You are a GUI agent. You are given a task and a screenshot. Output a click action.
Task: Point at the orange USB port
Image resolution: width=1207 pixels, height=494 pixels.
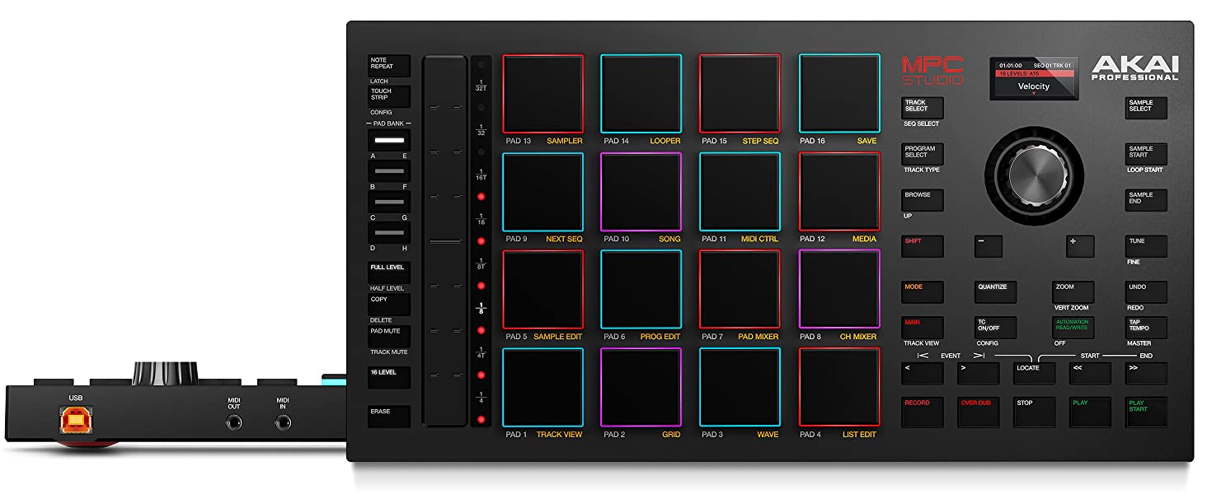(76, 421)
